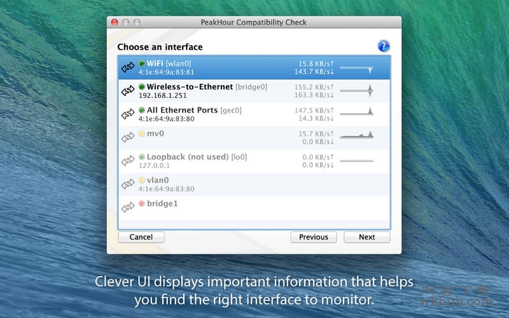Continue with the Next button
The image size is (509, 318).
tap(367, 237)
